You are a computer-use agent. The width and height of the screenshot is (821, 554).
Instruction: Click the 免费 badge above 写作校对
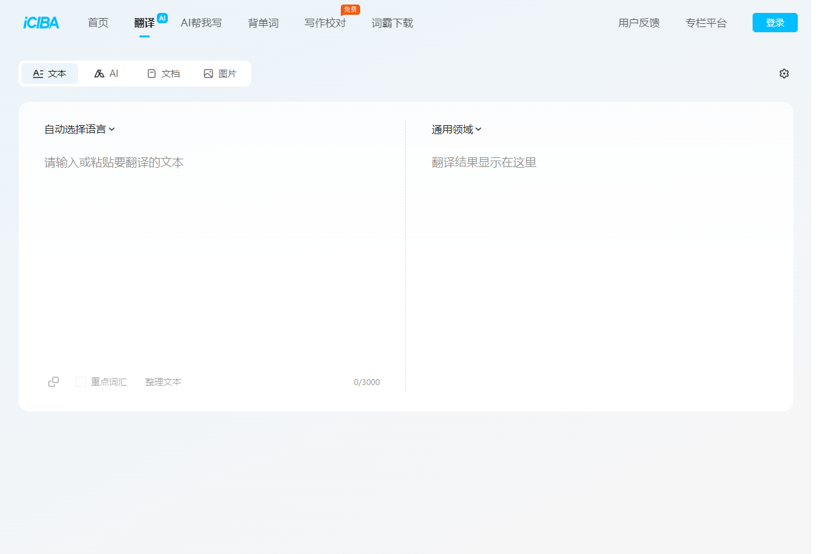click(350, 9)
